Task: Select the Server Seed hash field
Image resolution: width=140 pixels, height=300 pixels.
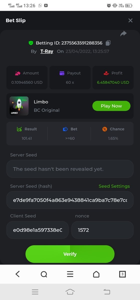Action: (x=70, y=200)
